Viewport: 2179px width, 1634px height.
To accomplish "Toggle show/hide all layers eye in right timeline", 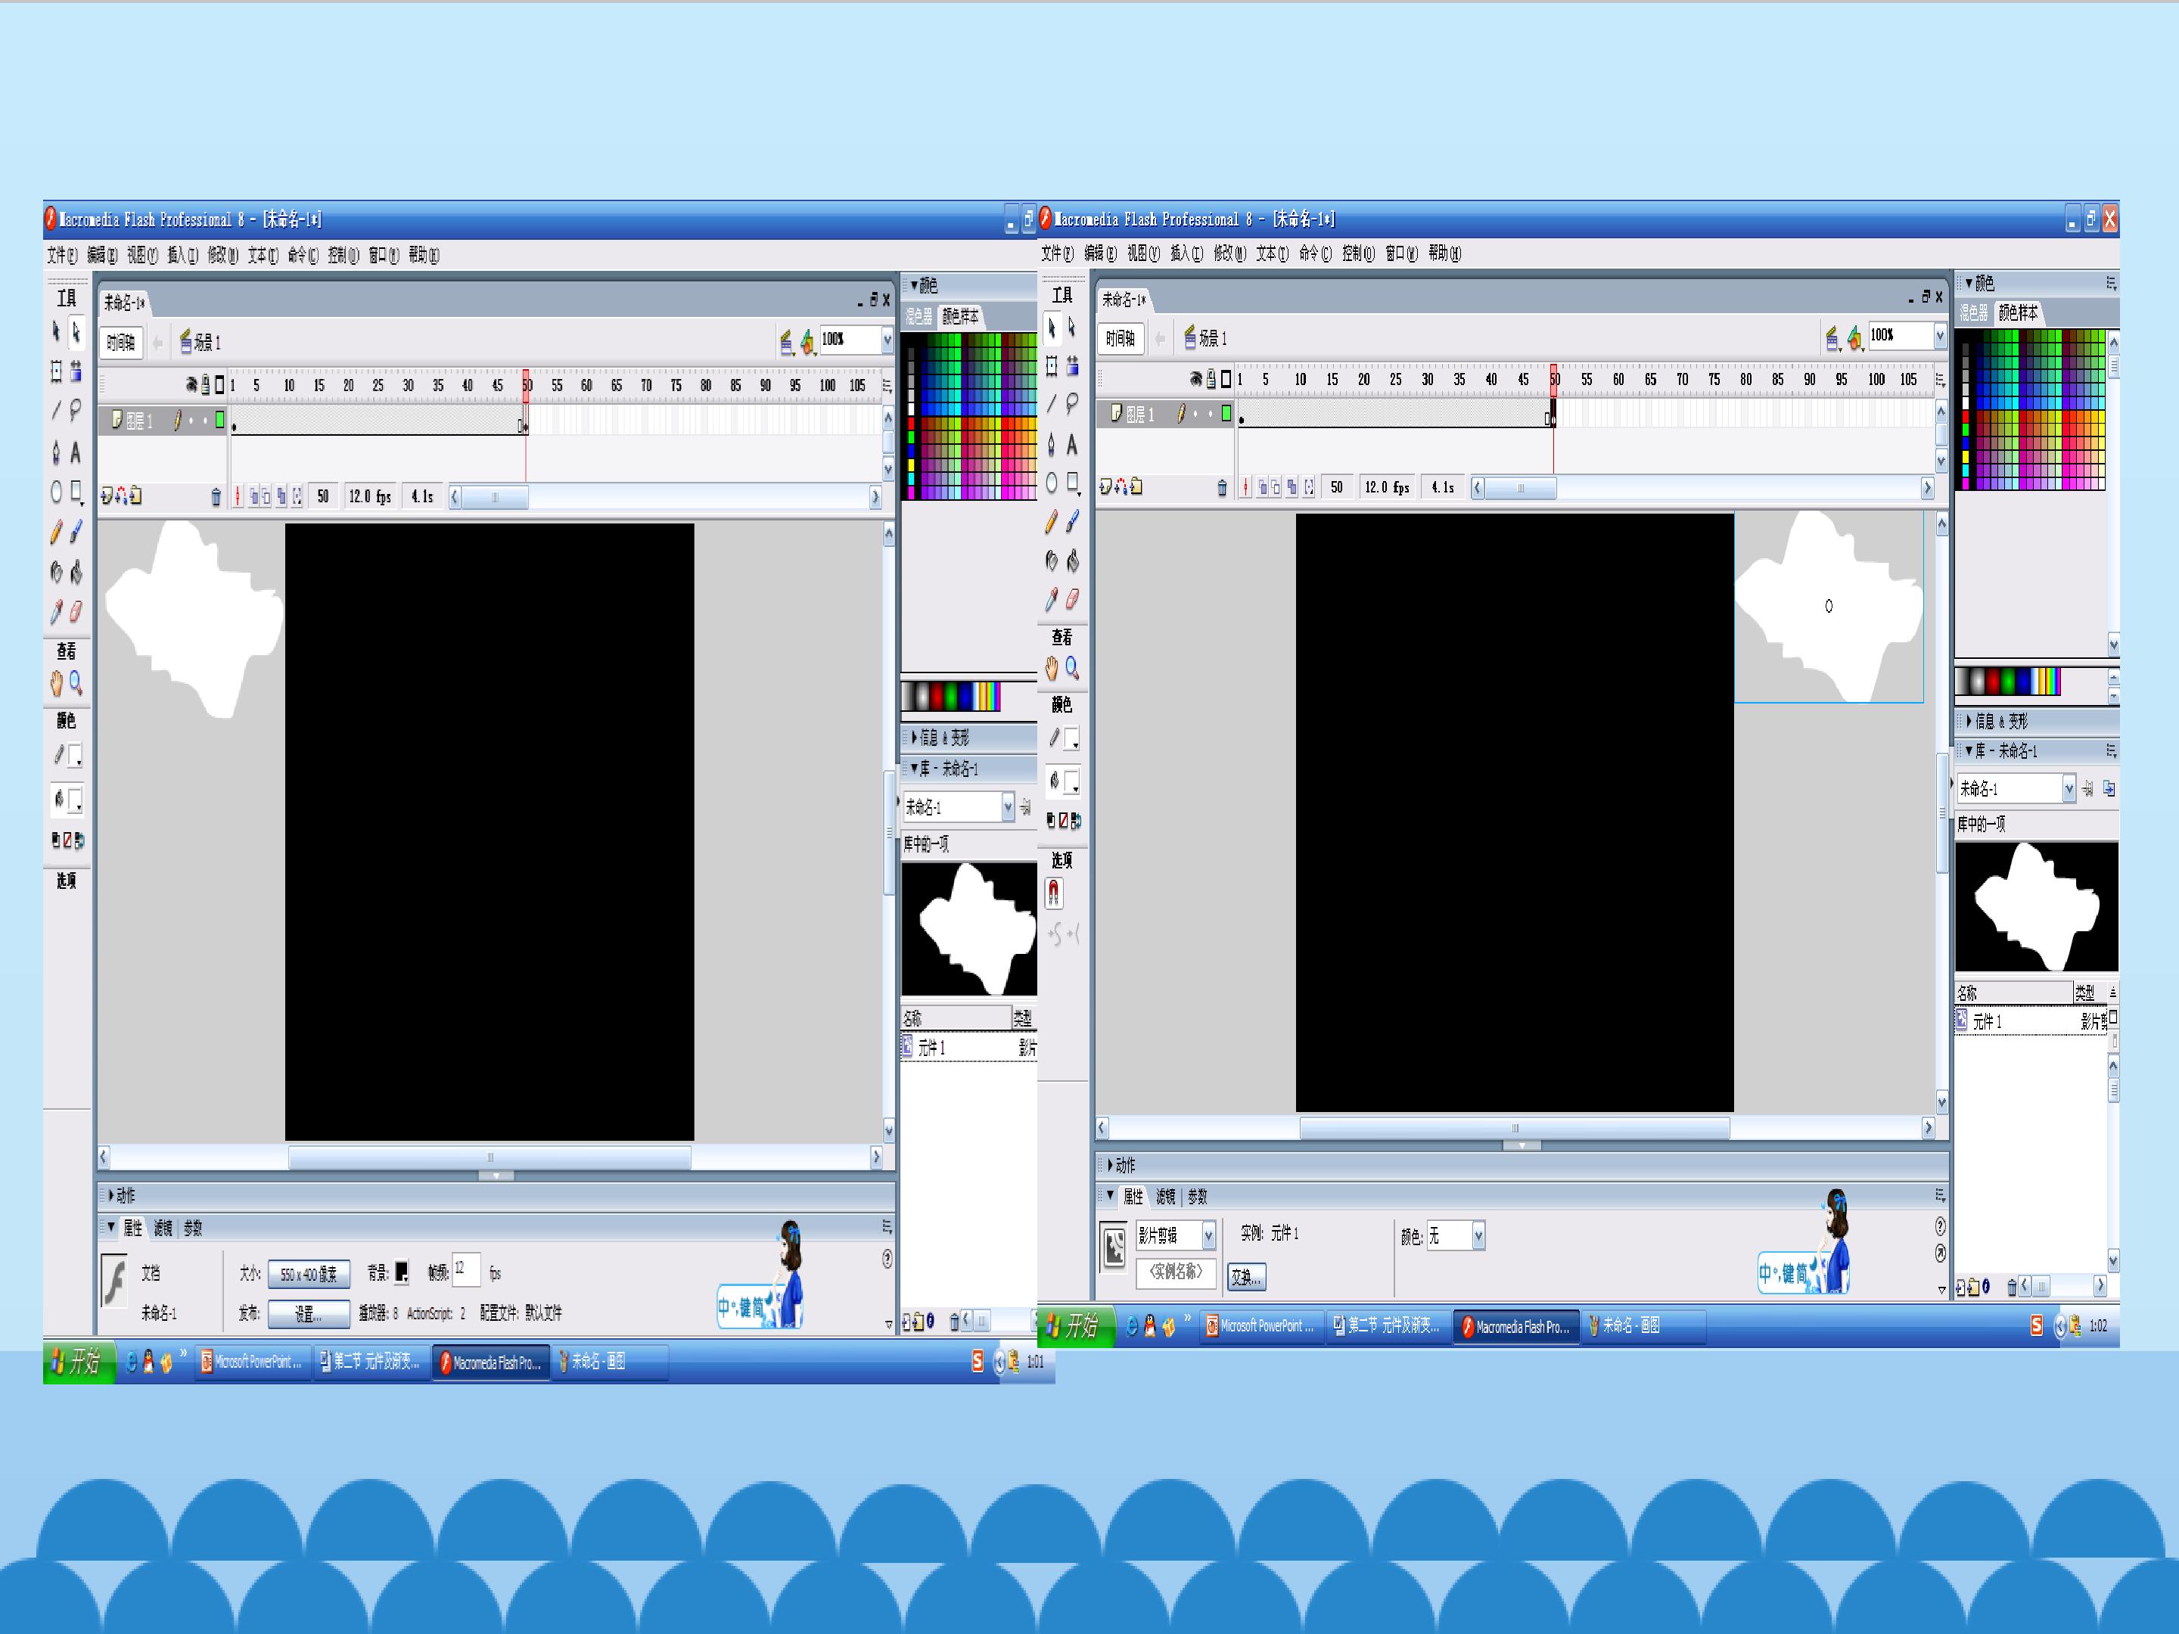I will [x=1196, y=379].
